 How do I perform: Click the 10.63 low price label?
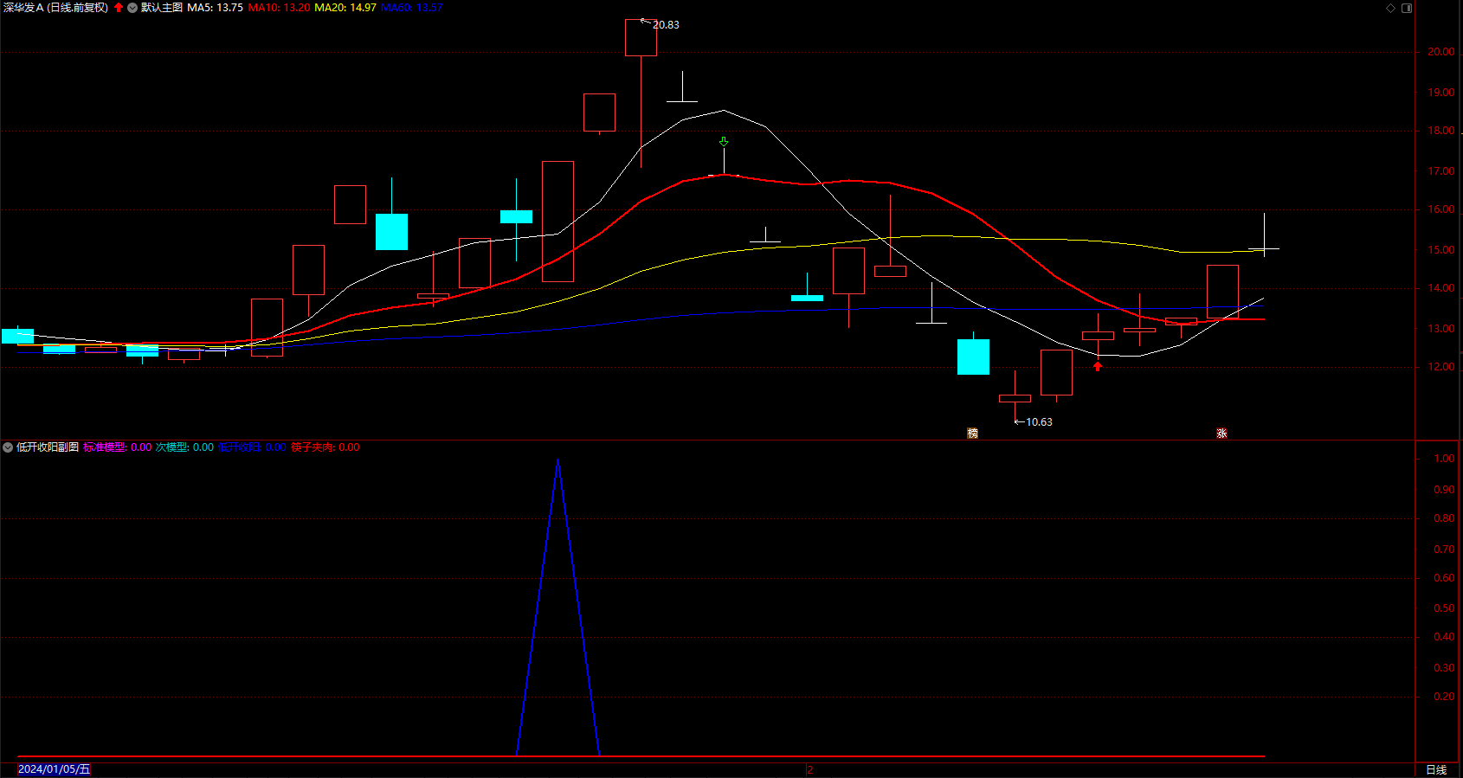1039,422
